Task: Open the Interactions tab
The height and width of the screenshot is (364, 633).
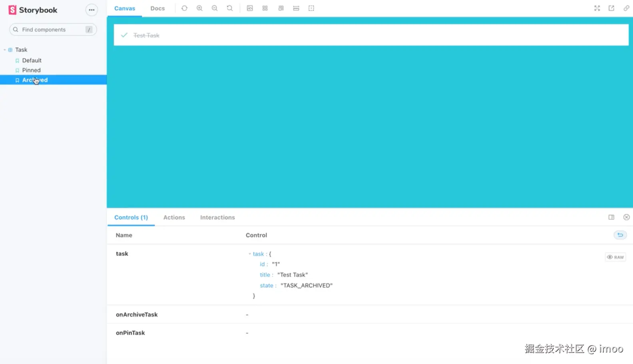Action: (217, 218)
